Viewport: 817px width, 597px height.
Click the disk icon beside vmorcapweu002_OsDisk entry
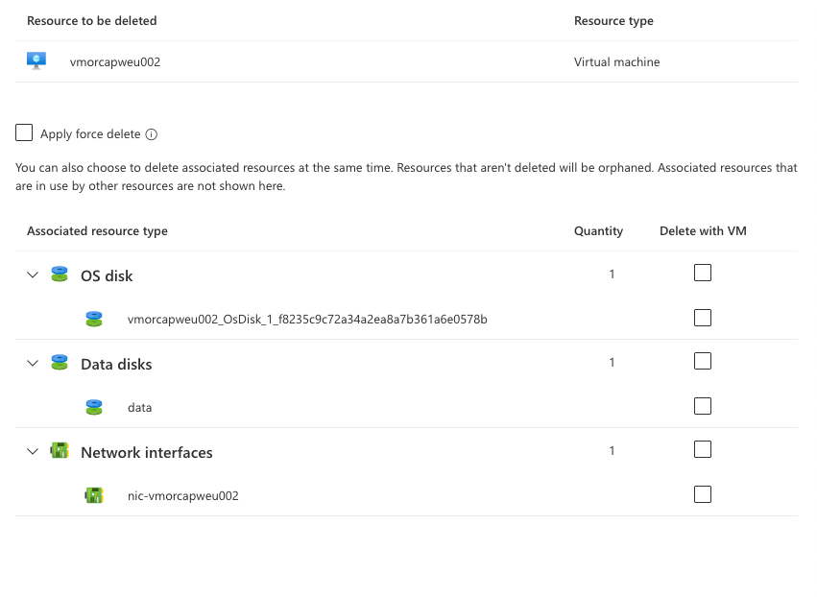coord(94,319)
